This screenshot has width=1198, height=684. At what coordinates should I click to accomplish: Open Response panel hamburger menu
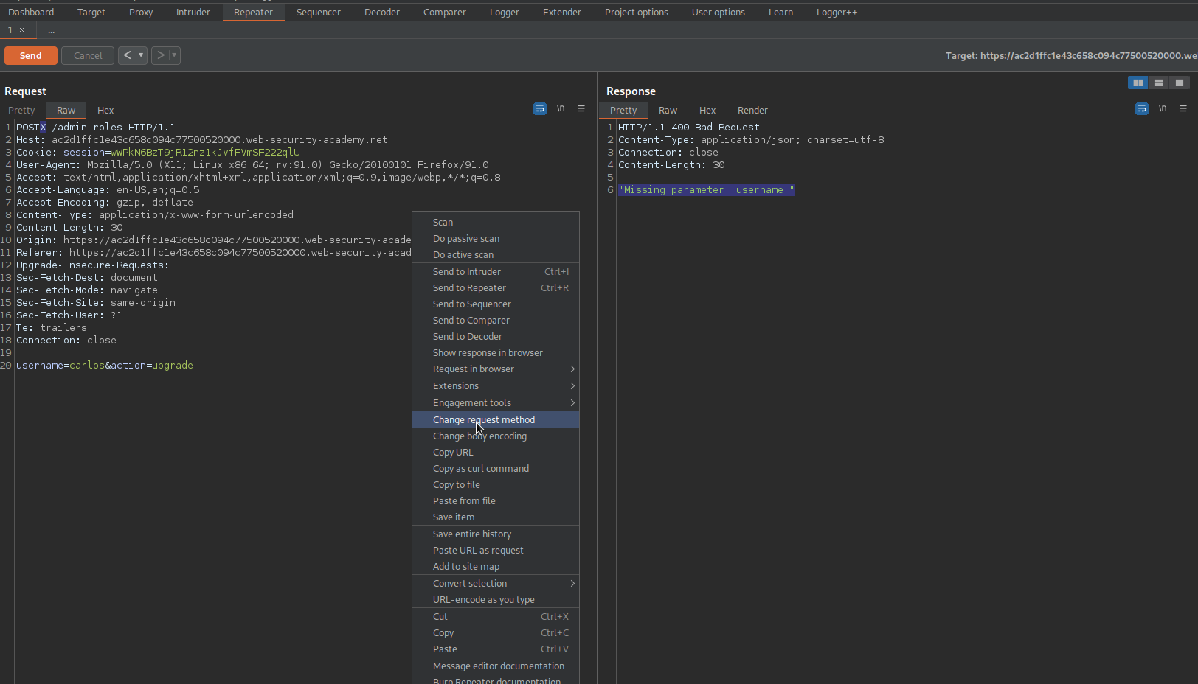[1183, 108]
